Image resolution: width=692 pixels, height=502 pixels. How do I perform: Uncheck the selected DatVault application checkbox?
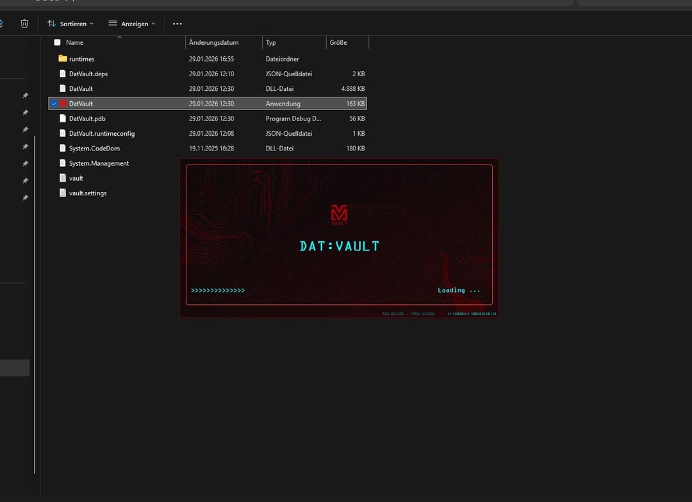pyautogui.click(x=54, y=104)
